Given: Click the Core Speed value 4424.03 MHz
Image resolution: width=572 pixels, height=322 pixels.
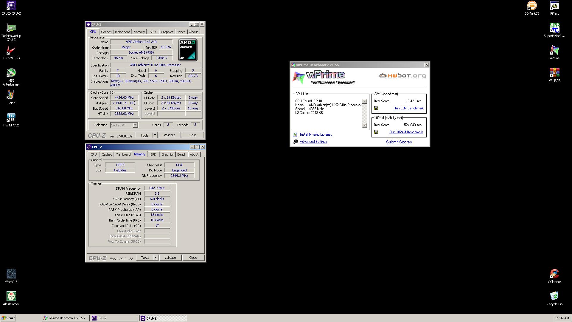Looking at the screenshot, I should tap(124, 97).
